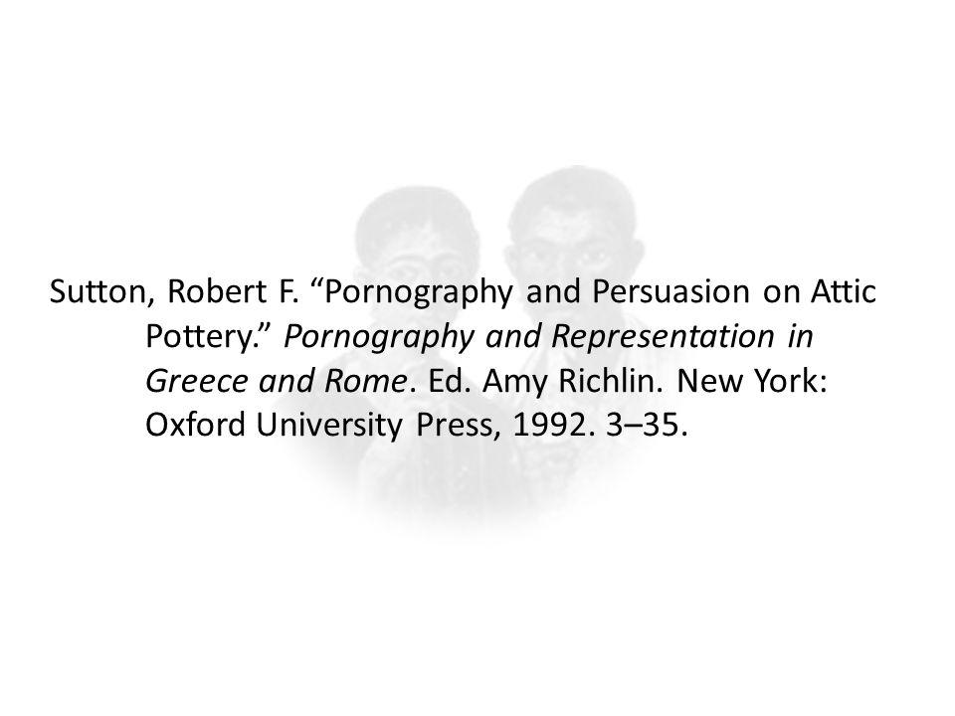
Task: Click the author name "Sutton, Robert F."
Action: pyautogui.click(x=175, y=291)
